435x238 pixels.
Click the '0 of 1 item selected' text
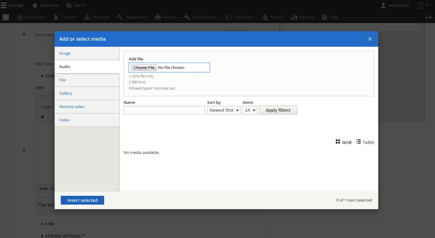(354, 200)
